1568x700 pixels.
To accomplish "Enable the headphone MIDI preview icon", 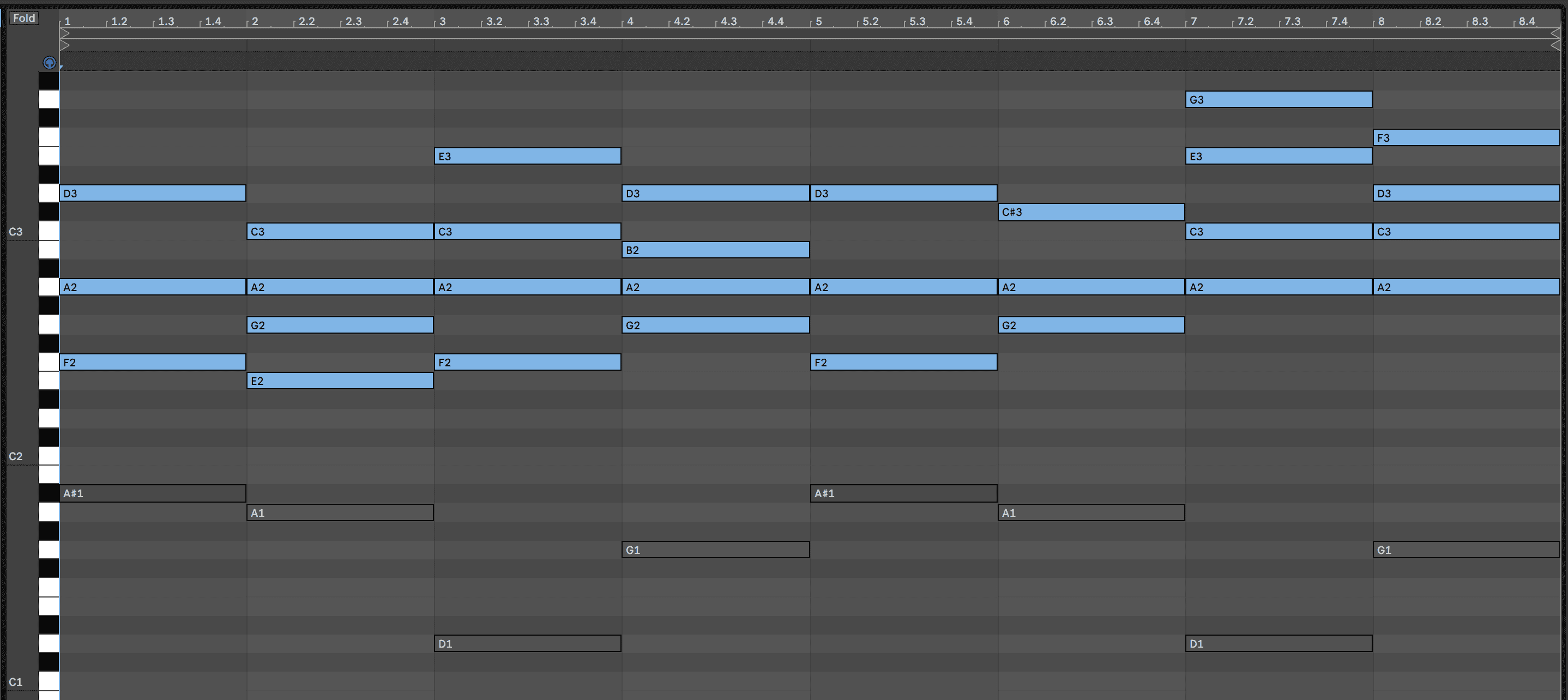I will 49,63.
